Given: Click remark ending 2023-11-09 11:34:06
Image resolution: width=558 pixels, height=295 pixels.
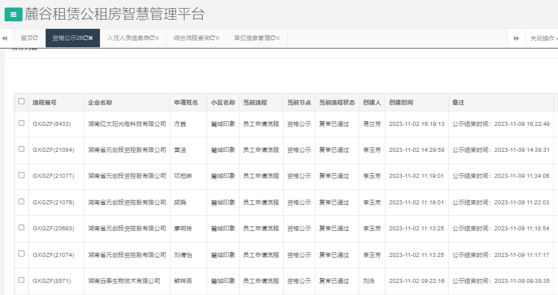Looking at the screenshot, I should (501, 176).
